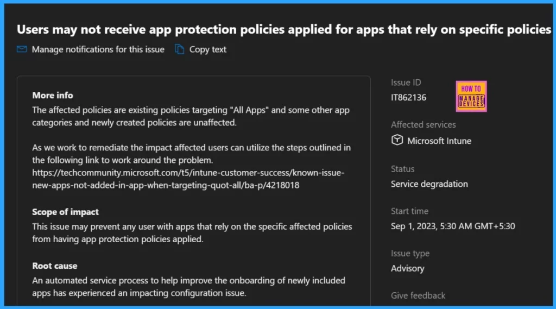Click the Copy text clipboard icon

179,49
